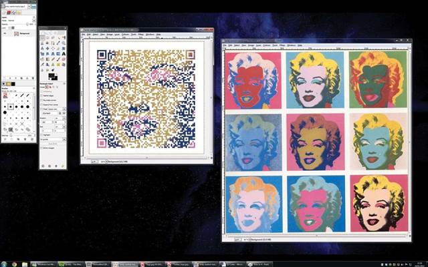Adjust the brush Spacing slider

coord(18,136)
